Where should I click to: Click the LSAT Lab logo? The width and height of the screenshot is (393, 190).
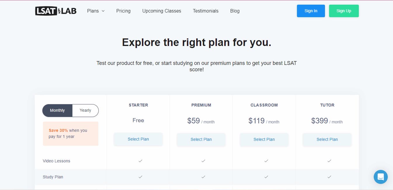(x=56, y=11)
